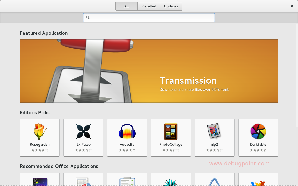Image resolution: width=298 pixels, height=186 pixels.
Task: Click the Editor's Picks heading
Action: pos(34,113)
